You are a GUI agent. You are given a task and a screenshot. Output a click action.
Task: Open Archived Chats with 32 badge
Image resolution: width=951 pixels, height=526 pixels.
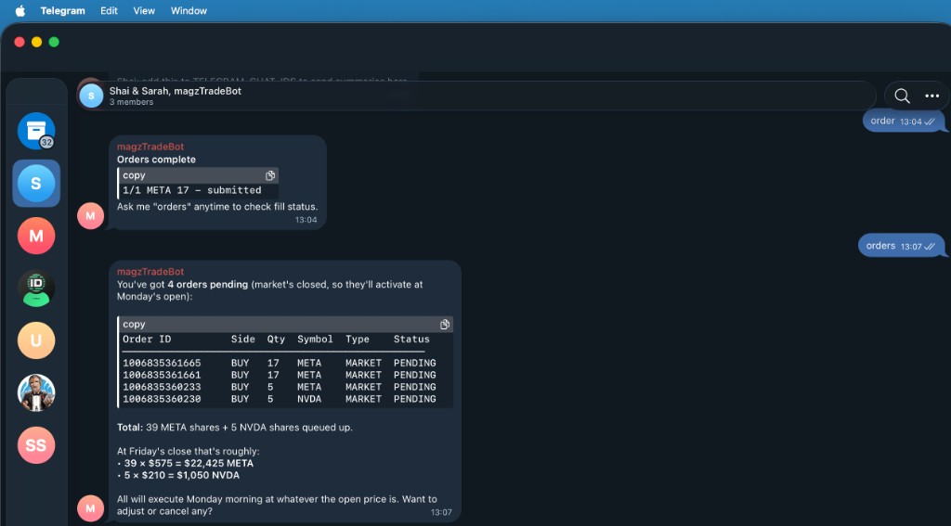pos(36,131)
